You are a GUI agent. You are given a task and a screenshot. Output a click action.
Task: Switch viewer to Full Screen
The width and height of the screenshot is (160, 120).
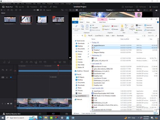coord(141,7)
